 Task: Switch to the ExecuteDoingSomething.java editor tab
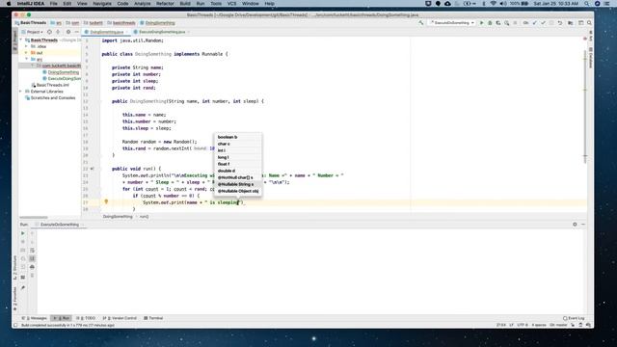(x=162, y=32)
